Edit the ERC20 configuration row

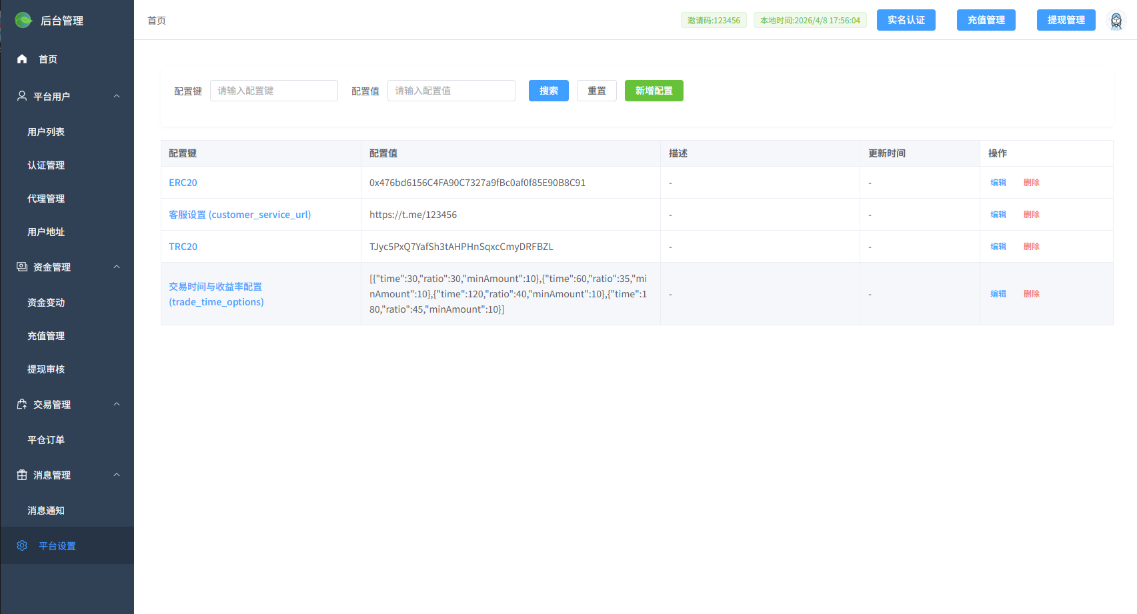tap(998, 183)
